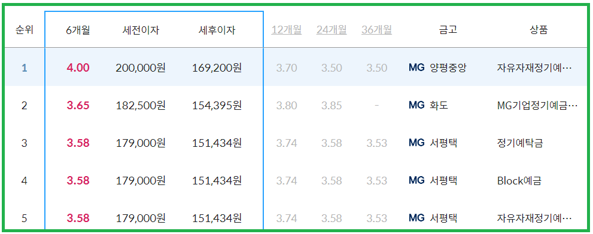Click the 154,395원 after-tax interest

[217, 106]
